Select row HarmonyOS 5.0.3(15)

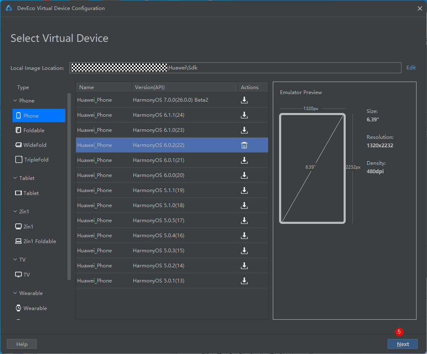[x=172, y=251]
